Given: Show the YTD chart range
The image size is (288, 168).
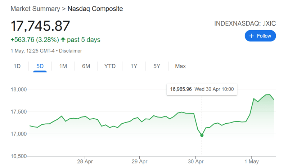Looking at the screenshot, I should tap(110, 66).
